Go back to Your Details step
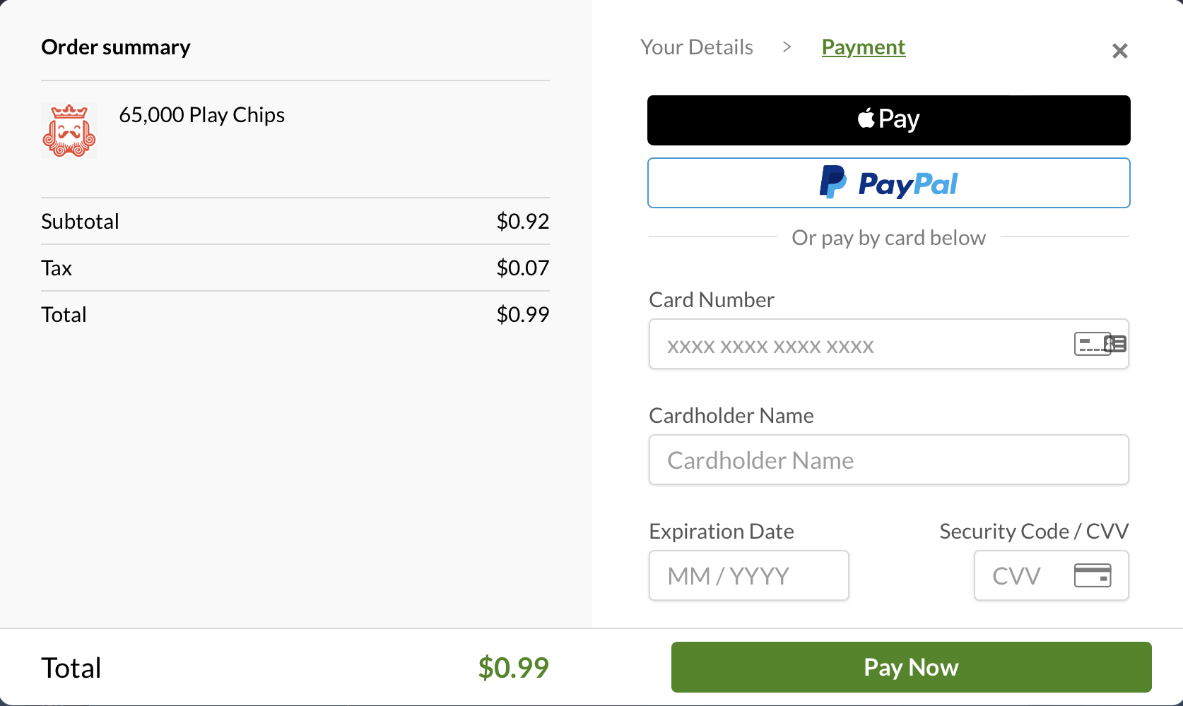The width and height of the screenshot is (1183, 706). [697, 47]
